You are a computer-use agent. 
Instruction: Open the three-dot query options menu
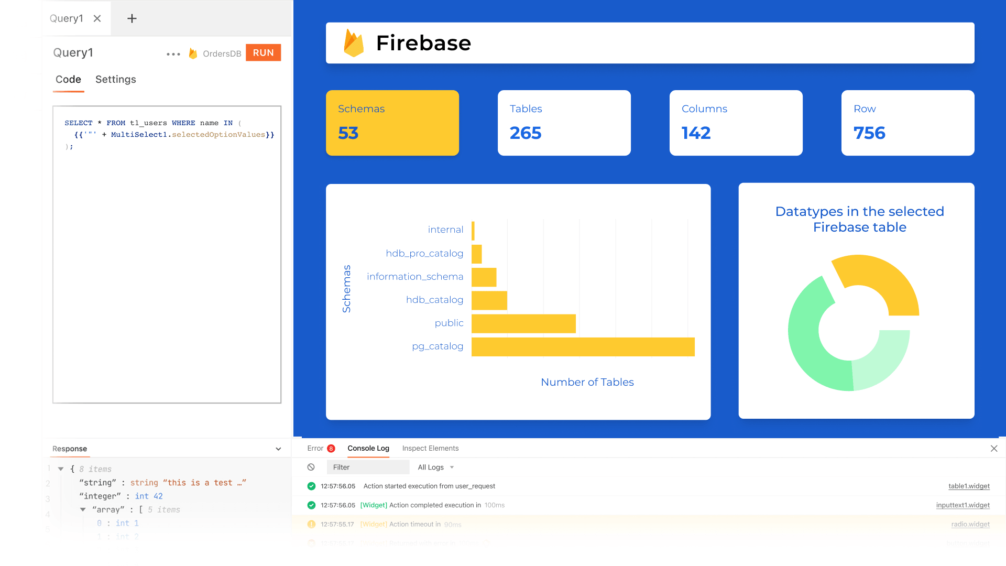(x=173, y=53)
